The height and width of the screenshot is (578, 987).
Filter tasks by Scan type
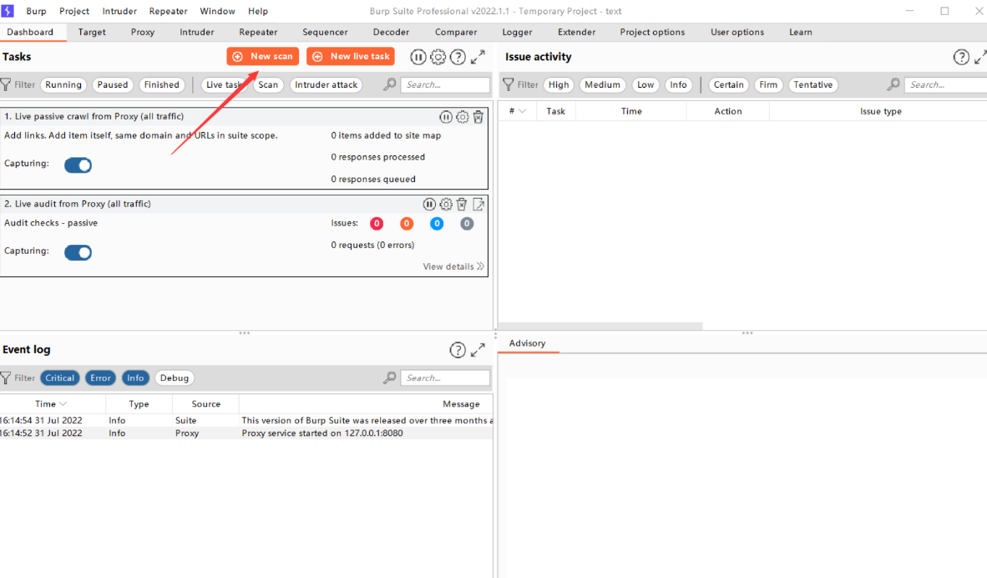click(268, 84)
